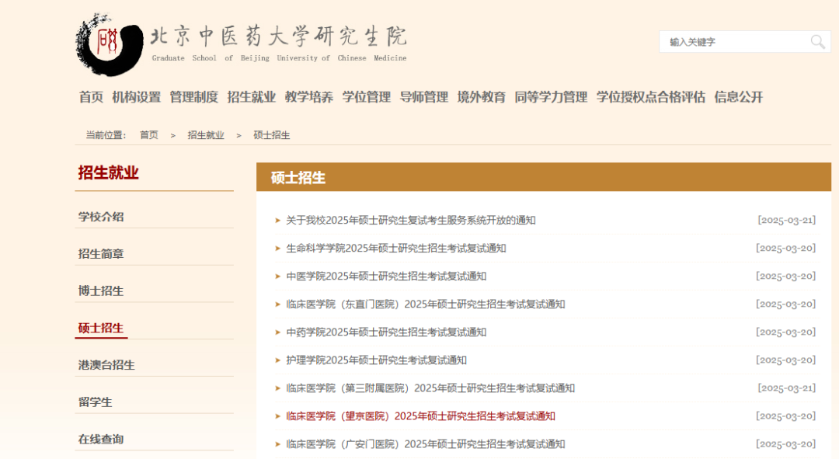
Task: Open 临床医学院（第三附属医院）复试通知
Action: tap(430, 388)
